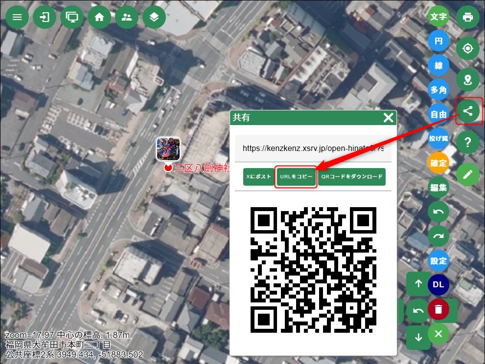Click the red trash delete icon

coord(439,309)
